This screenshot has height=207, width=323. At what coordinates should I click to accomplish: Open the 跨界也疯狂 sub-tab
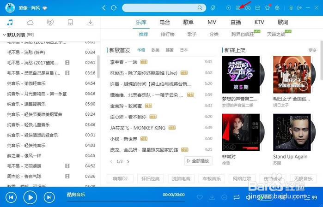243,34
